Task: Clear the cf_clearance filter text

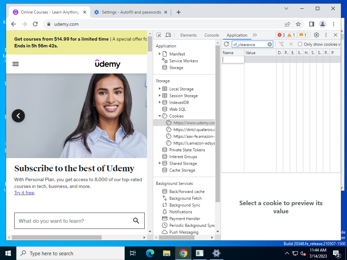Action: click(x=269, y=44)
